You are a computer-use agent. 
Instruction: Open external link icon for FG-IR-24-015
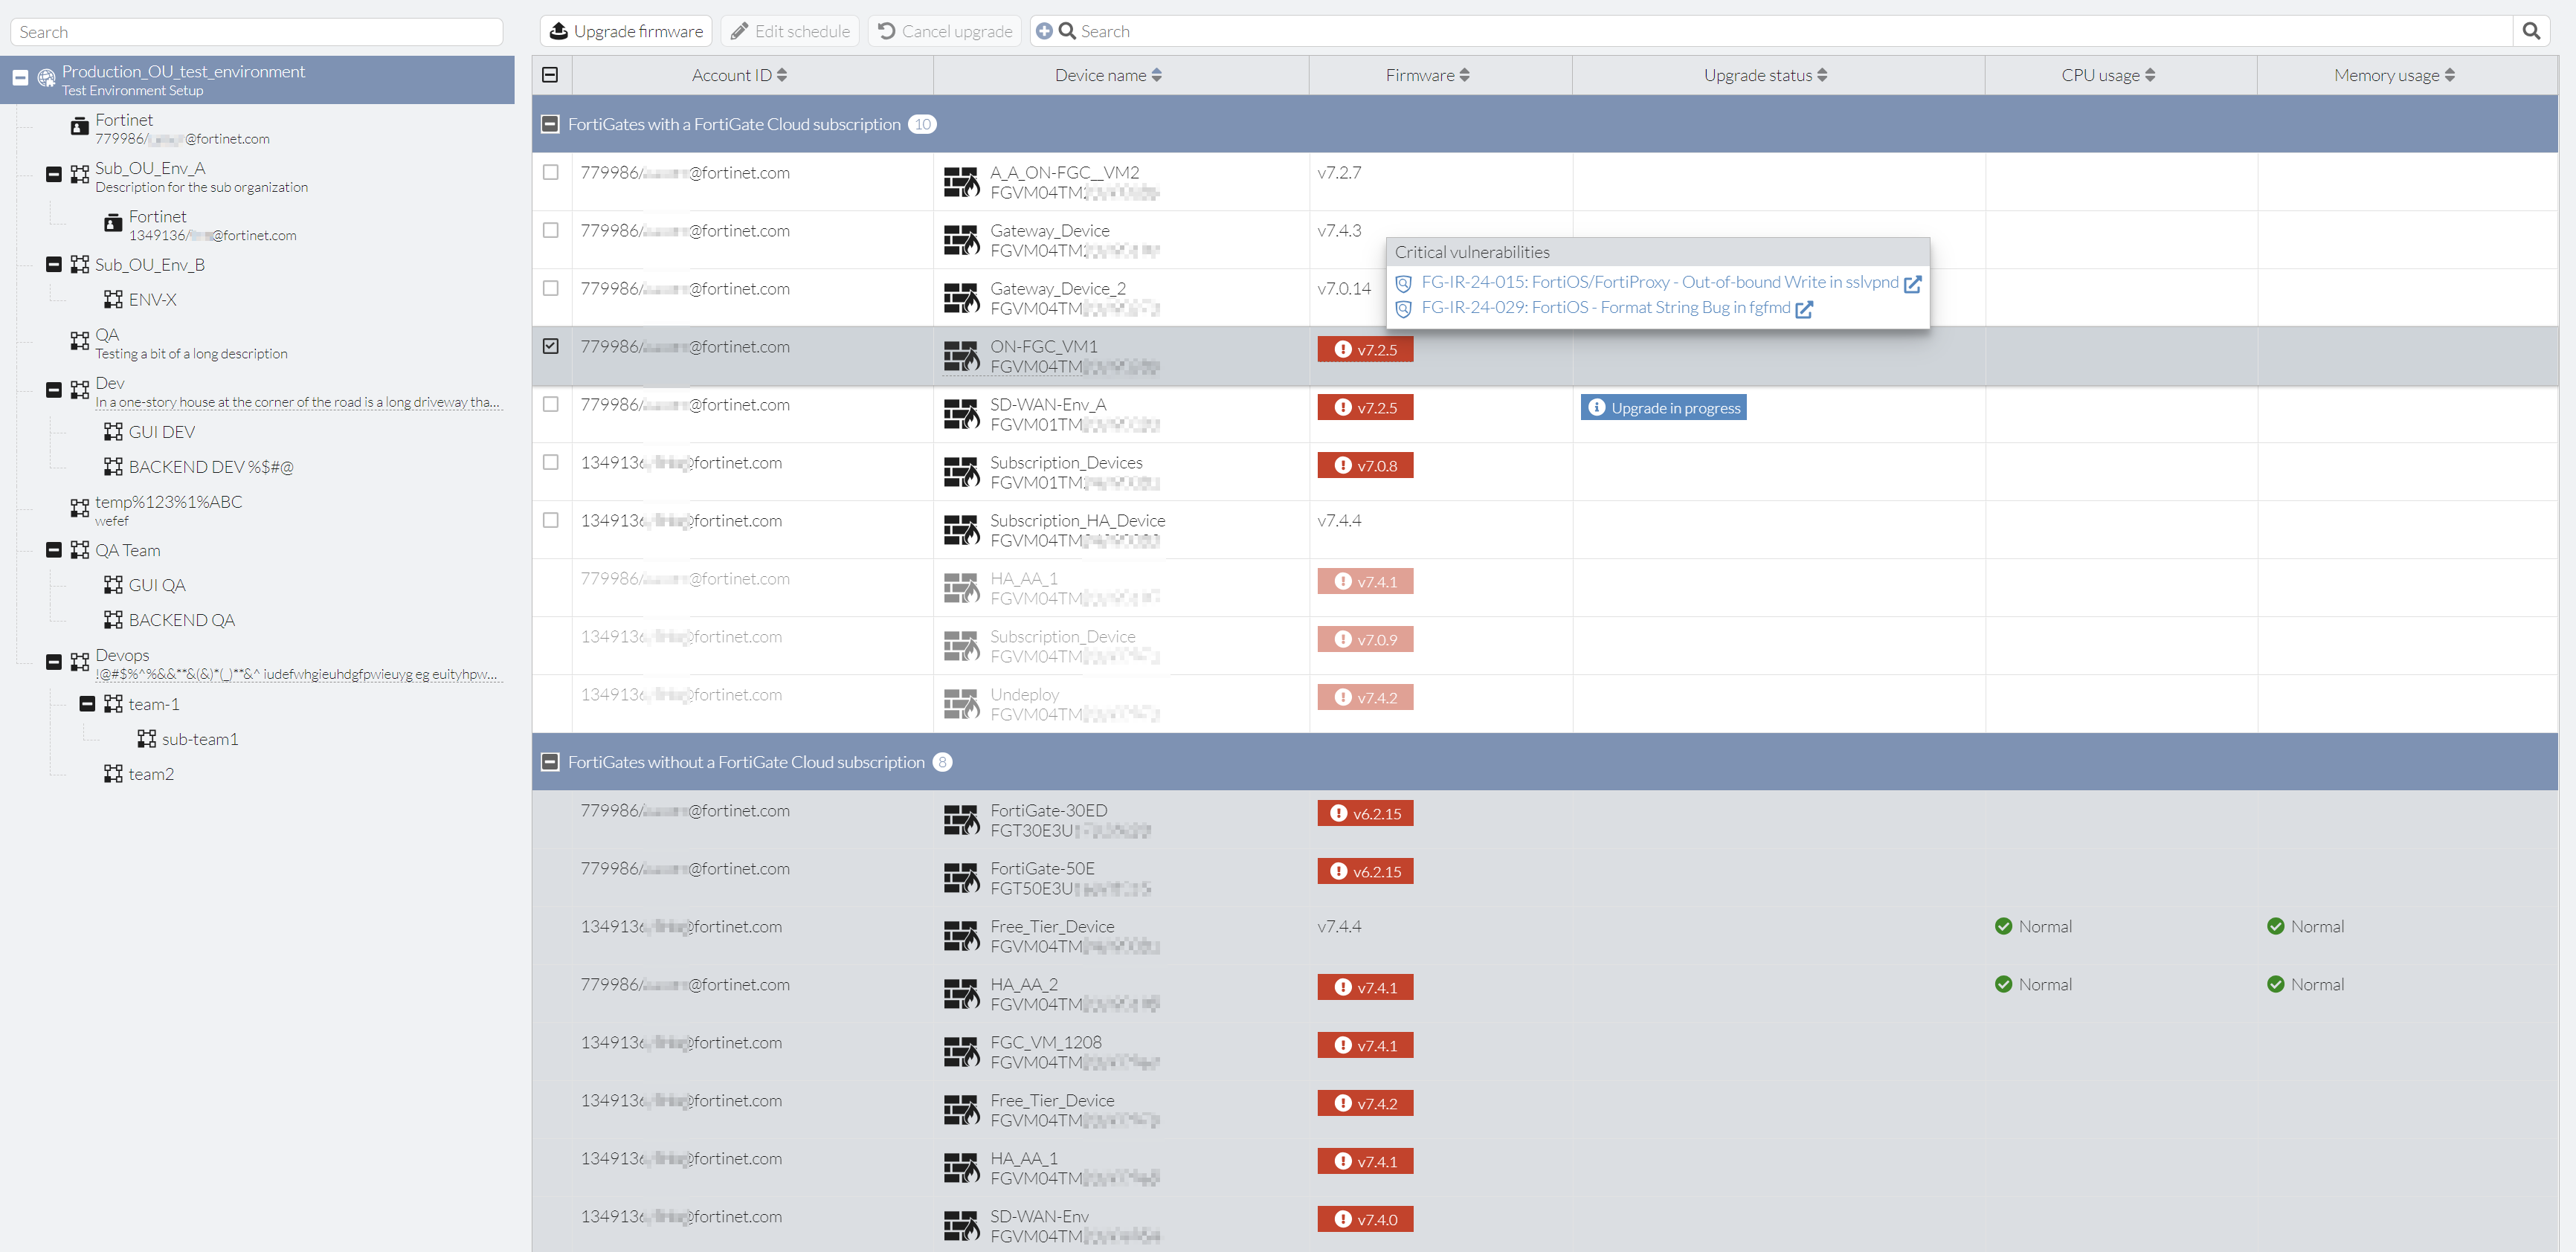(1912, 283)
